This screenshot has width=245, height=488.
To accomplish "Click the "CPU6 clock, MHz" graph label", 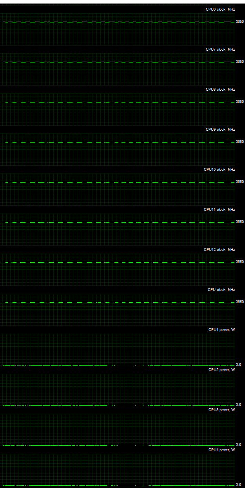I will (x=220, y=9).
